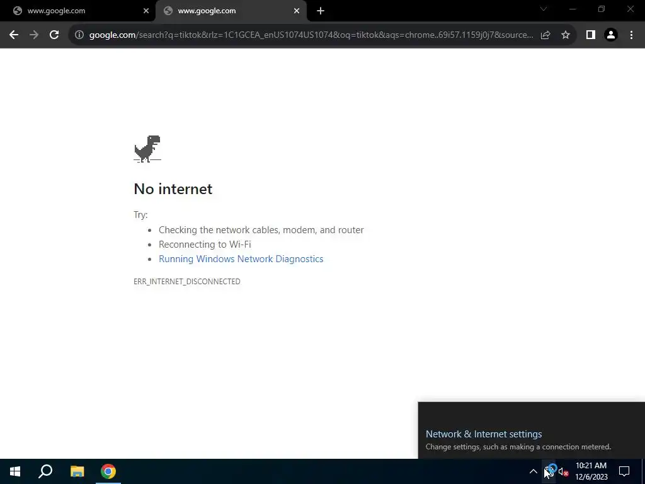Viewport: 645px width, 484px height.
Task: Restore down the Chrome window
Action: point(602,9)
